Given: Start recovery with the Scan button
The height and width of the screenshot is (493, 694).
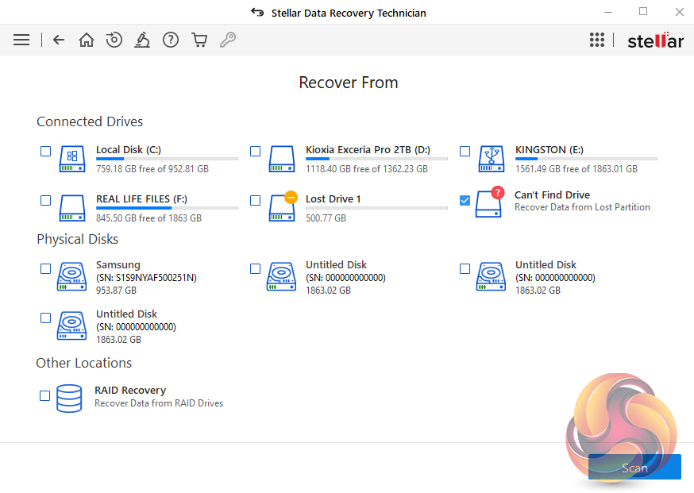Looking at the screenshot, I should coord(634,468).
